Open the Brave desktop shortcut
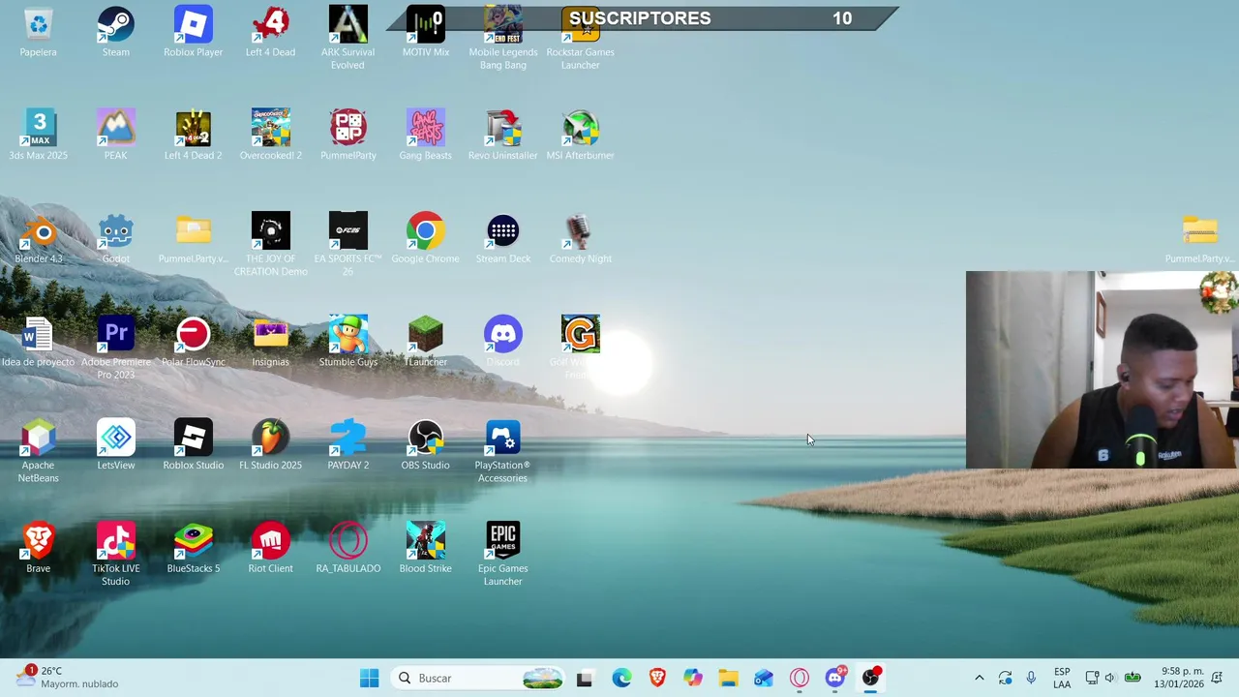 pyautogui.click(x=38, y=548)
